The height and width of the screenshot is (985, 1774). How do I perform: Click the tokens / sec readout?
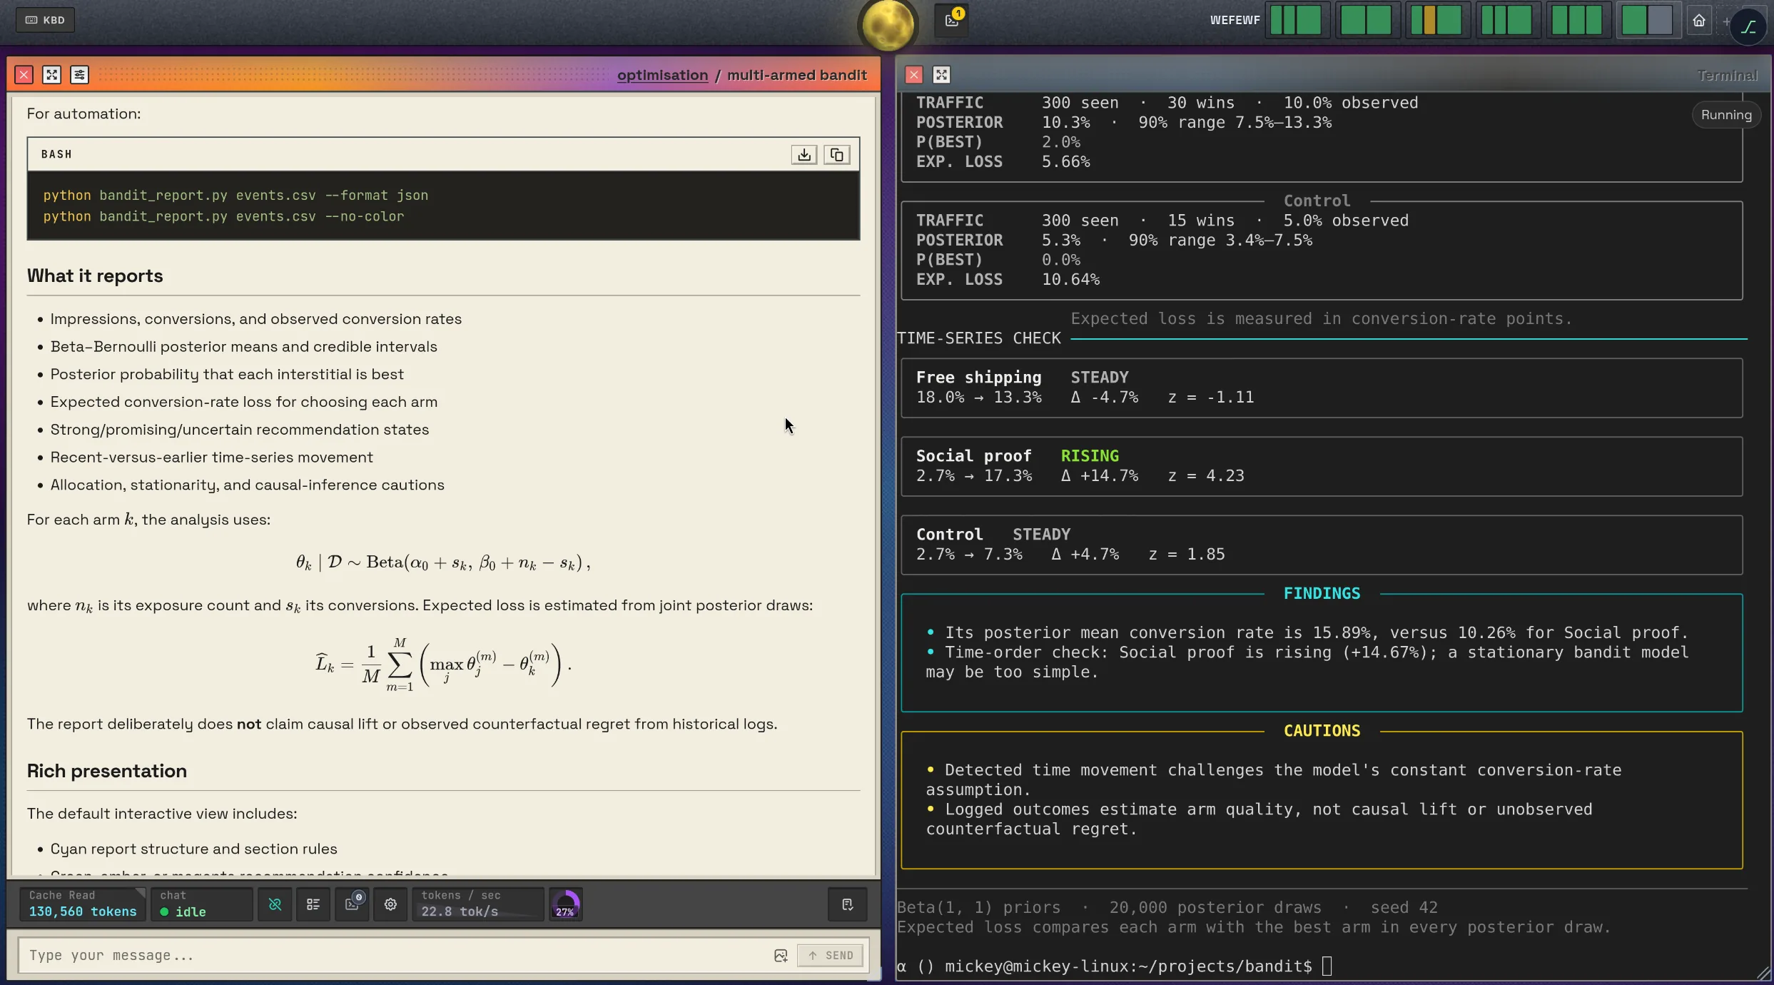477,904
